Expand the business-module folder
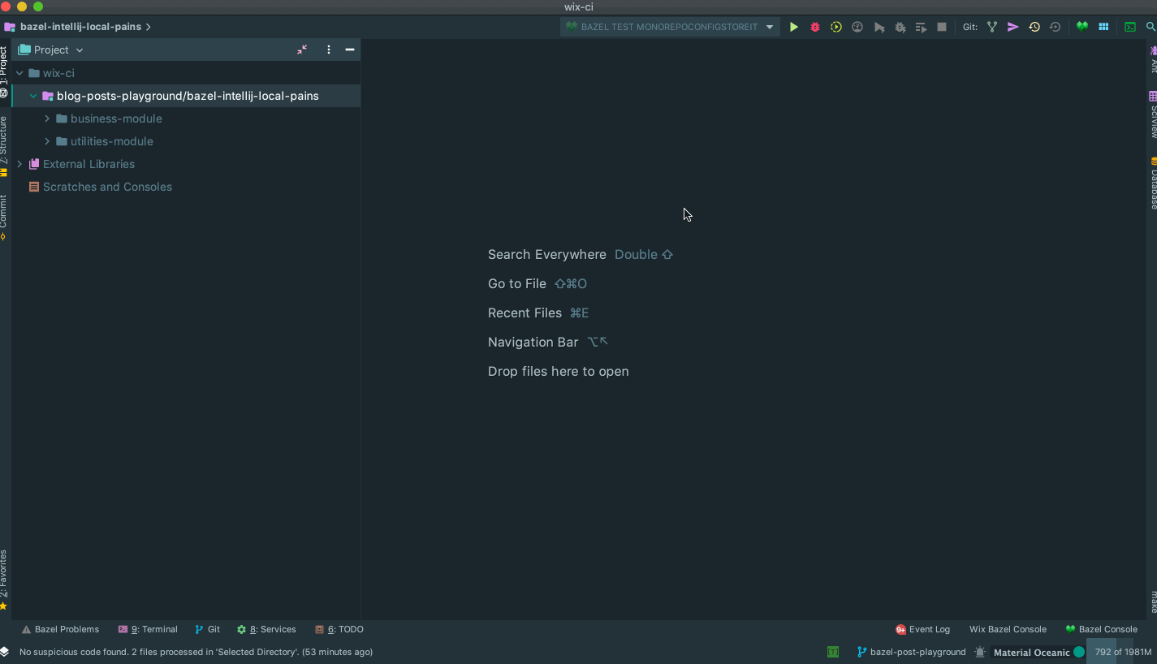 [x=47, y=119]
